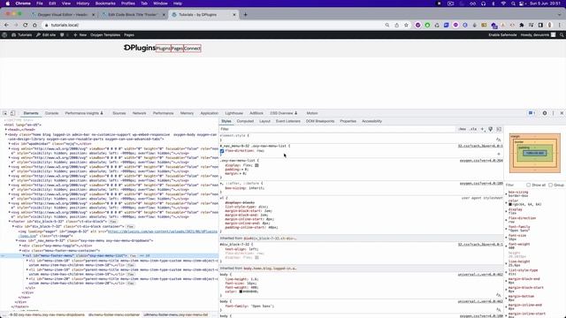Switch to the Computed styles tab

coord(245,121)
